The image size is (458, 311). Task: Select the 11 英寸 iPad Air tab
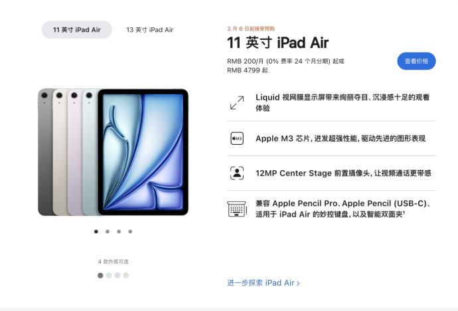click(76, 30)
